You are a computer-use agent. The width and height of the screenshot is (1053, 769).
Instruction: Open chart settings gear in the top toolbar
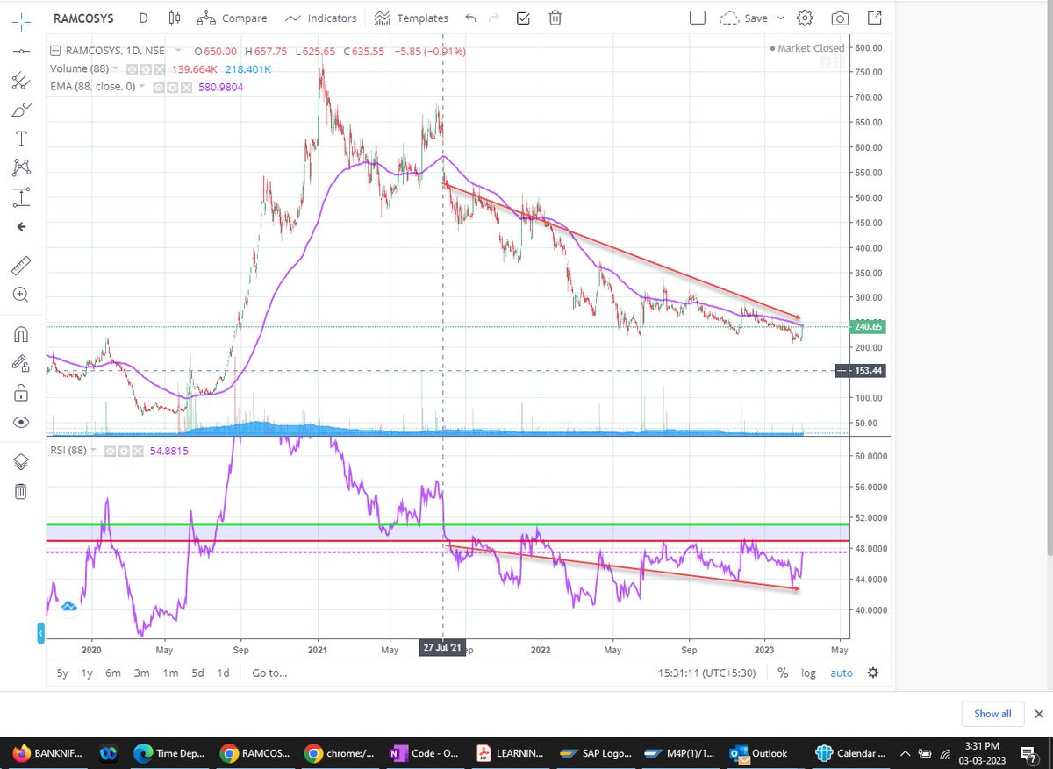tap(806, 18)
